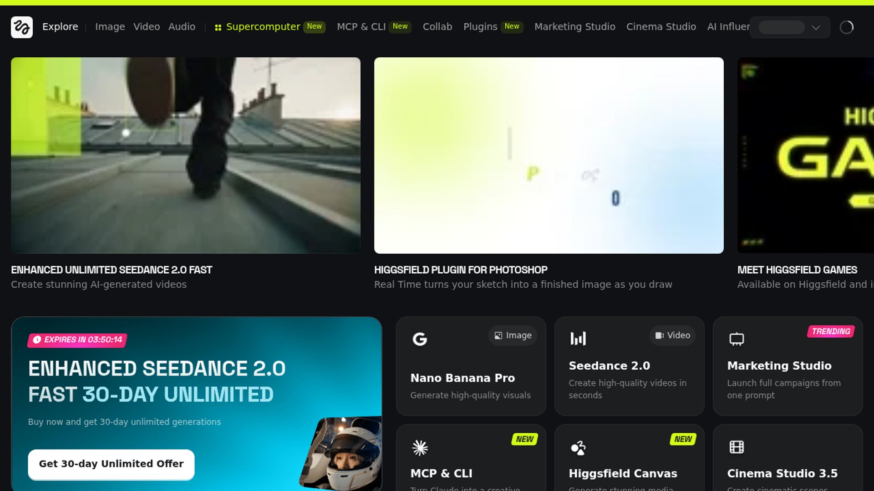Click Get 30-day Unlimited Offer button
This screenshot has width=874, height=491.
(111, 464)
